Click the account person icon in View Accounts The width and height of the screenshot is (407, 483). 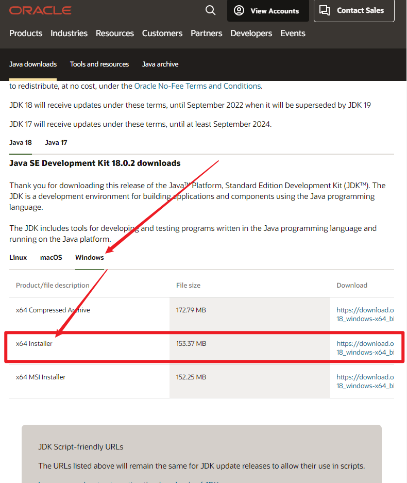[239, 10]
